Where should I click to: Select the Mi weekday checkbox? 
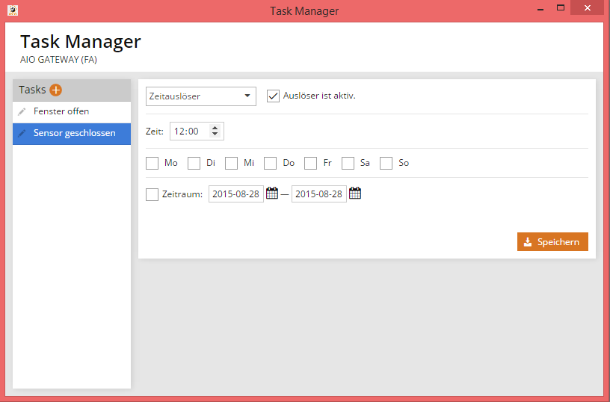[232, 163]
